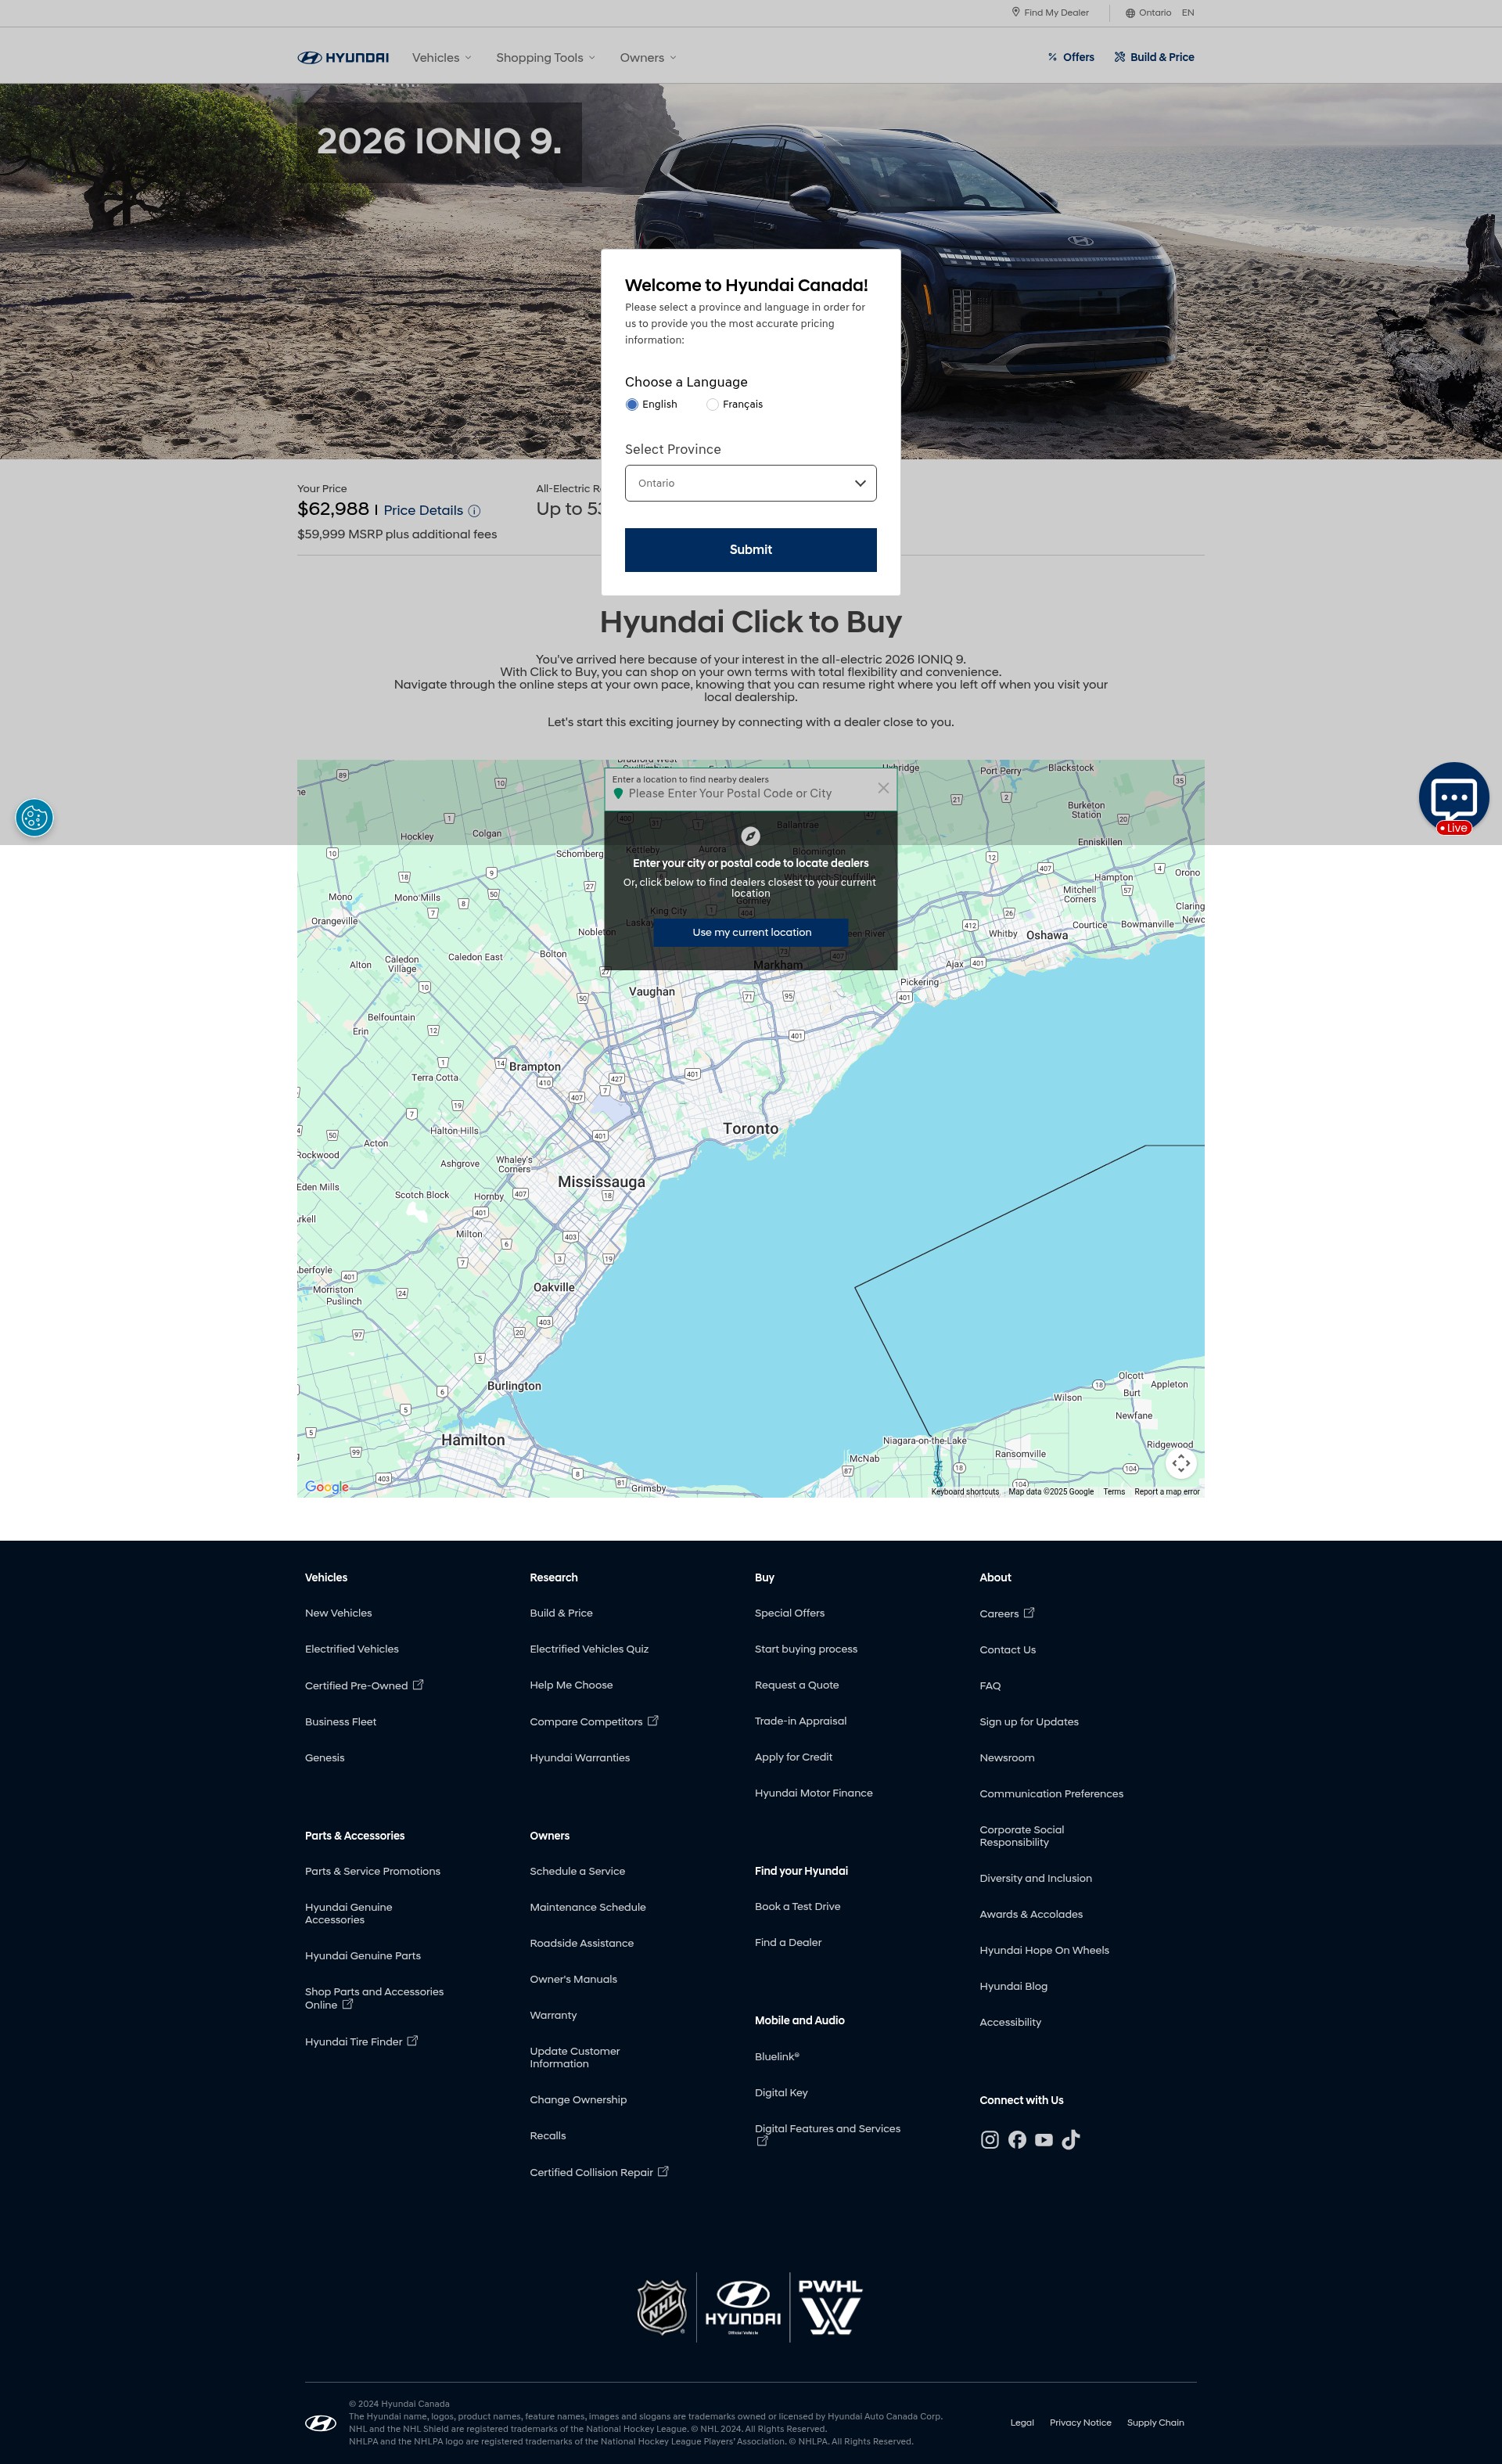This screenshot has height=2464, width=1502.
Task: Switch language via EN in top bar
Action: tap(1188, 13)
